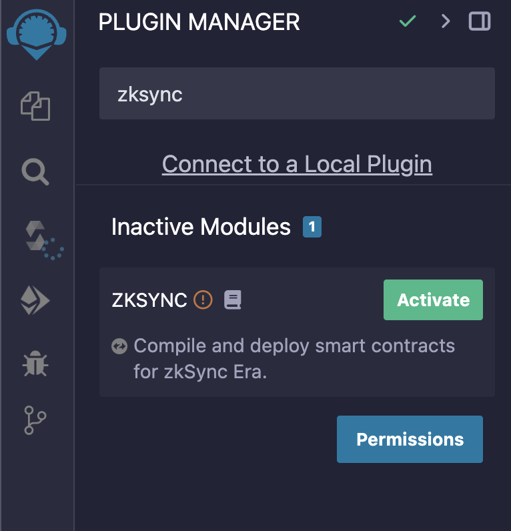
Task: Activate the ZKSYNC plugin
Action: [433, 300]
